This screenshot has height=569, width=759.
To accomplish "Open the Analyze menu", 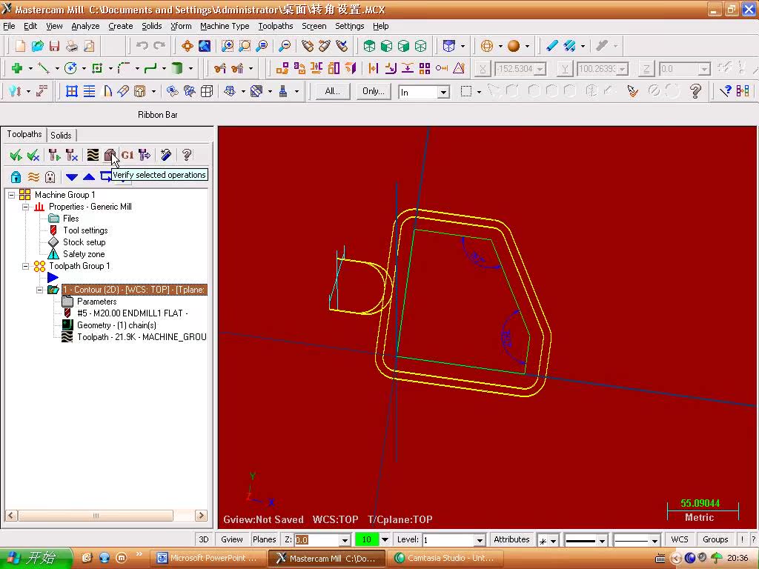I will click(85, 26).
